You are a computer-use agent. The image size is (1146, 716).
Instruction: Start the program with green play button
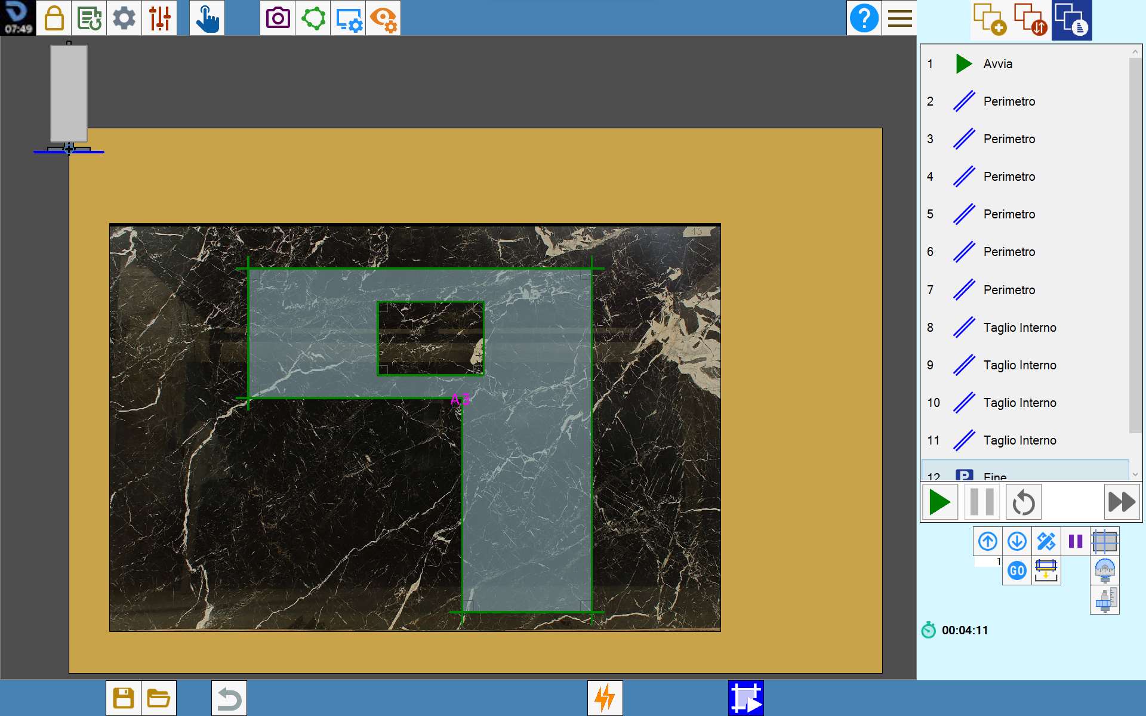coord(940,502)
